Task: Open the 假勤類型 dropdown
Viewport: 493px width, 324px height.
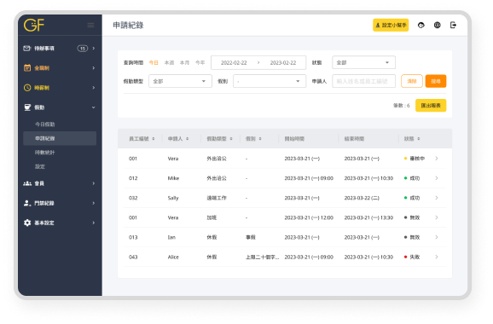Action: [x=180, y=81]
